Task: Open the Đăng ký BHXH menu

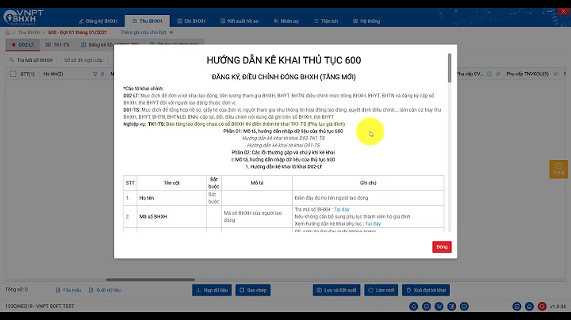Action: (x=98, y=21)
